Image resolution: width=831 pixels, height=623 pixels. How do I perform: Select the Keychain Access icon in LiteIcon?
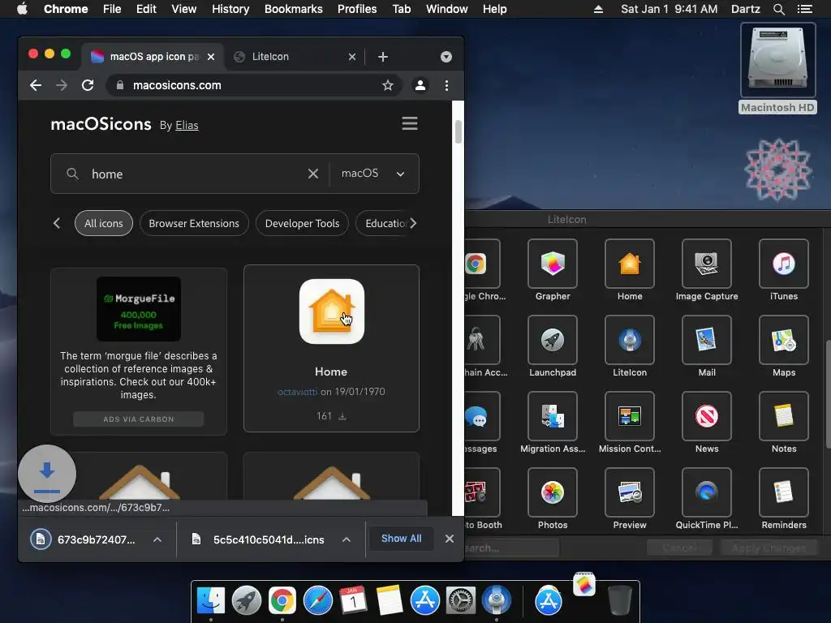[x=482, y=340]
